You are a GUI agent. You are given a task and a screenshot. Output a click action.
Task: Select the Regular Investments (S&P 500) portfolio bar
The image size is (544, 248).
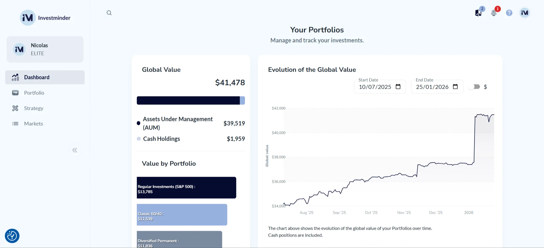click(x=186, y=187)
